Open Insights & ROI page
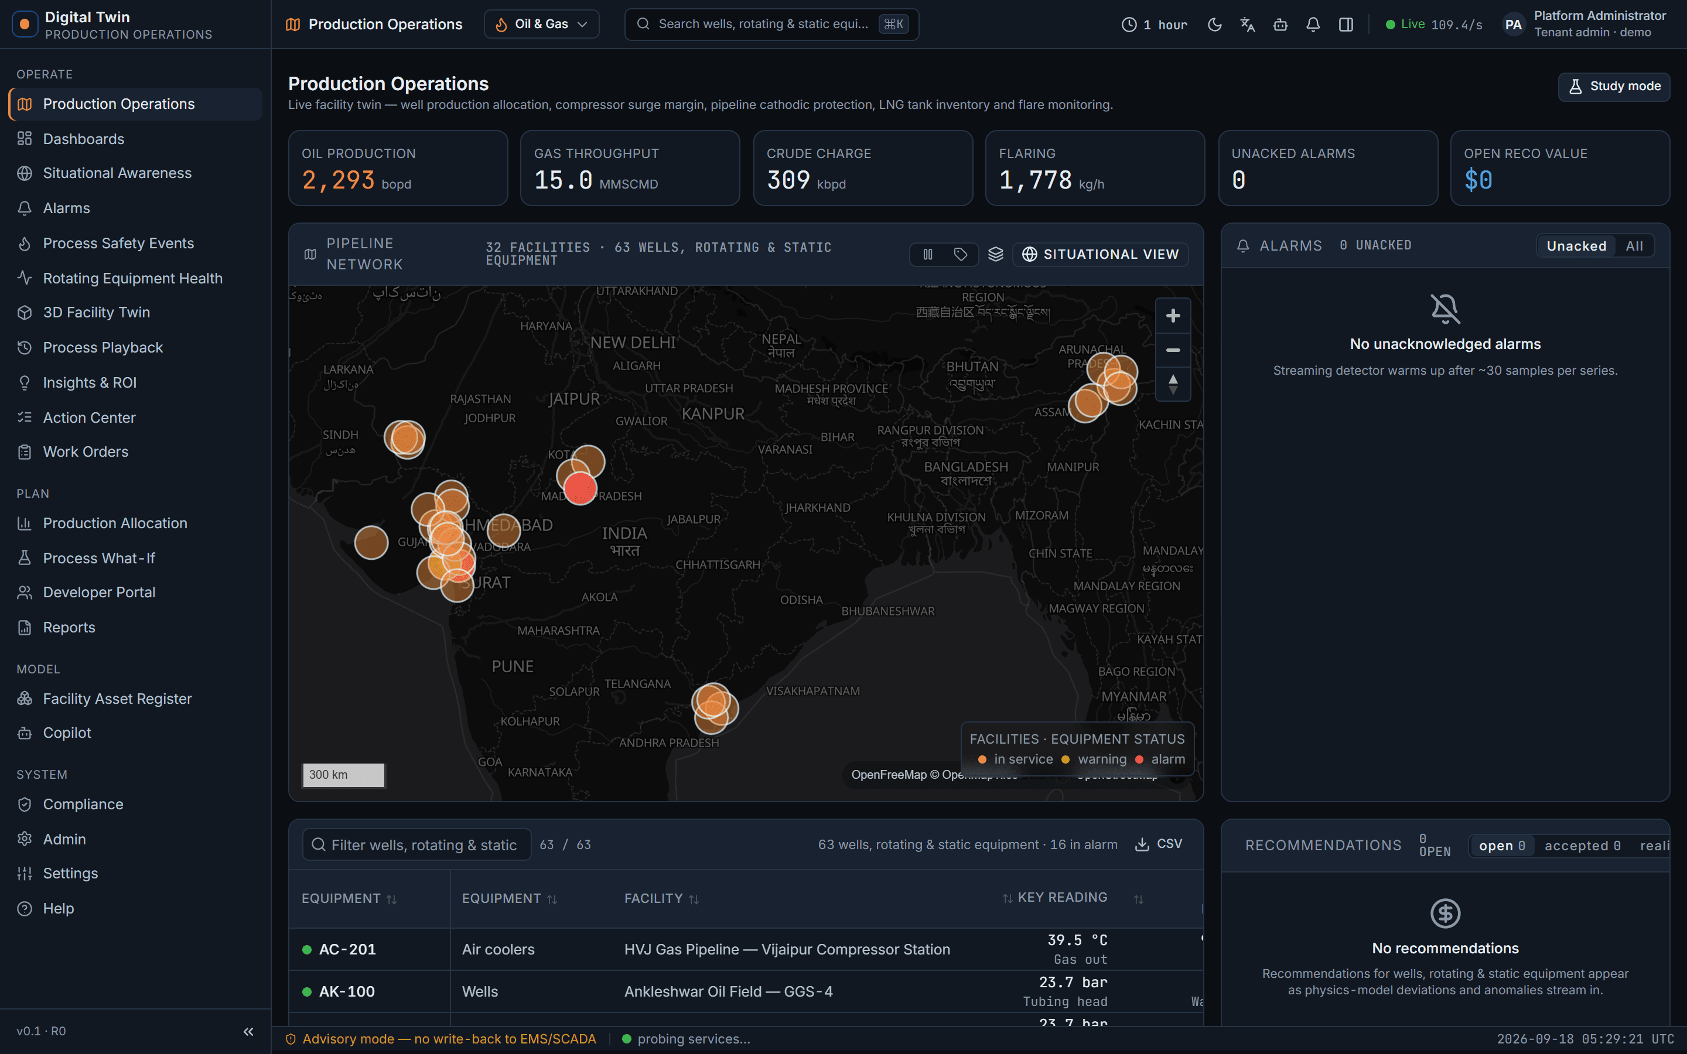 [x=135, y=383]
